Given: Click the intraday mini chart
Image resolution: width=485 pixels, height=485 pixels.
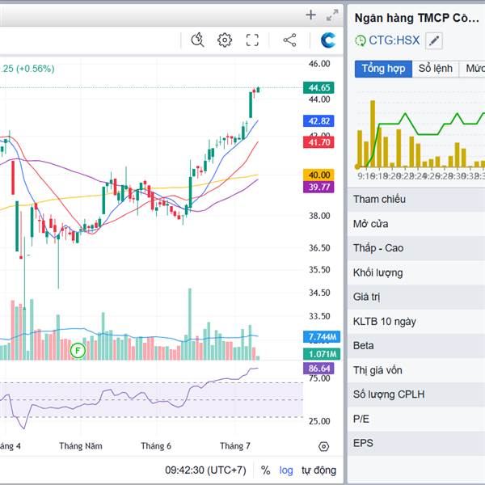Looking at the screenshot, I should tap(420, 133).
